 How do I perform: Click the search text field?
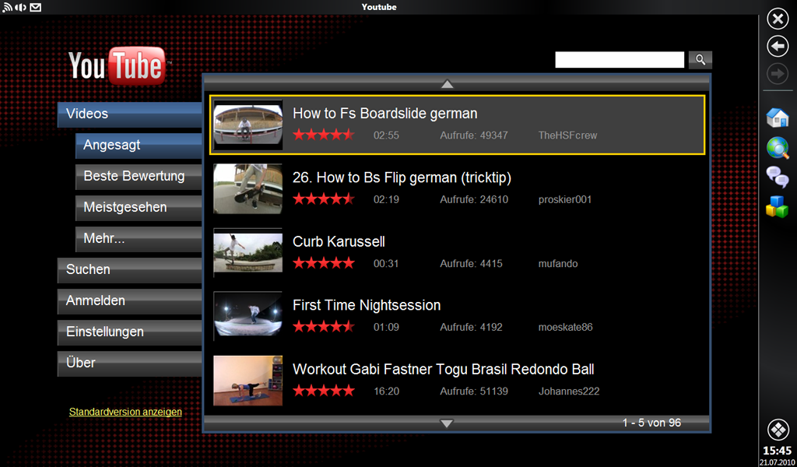click(619, 60)
